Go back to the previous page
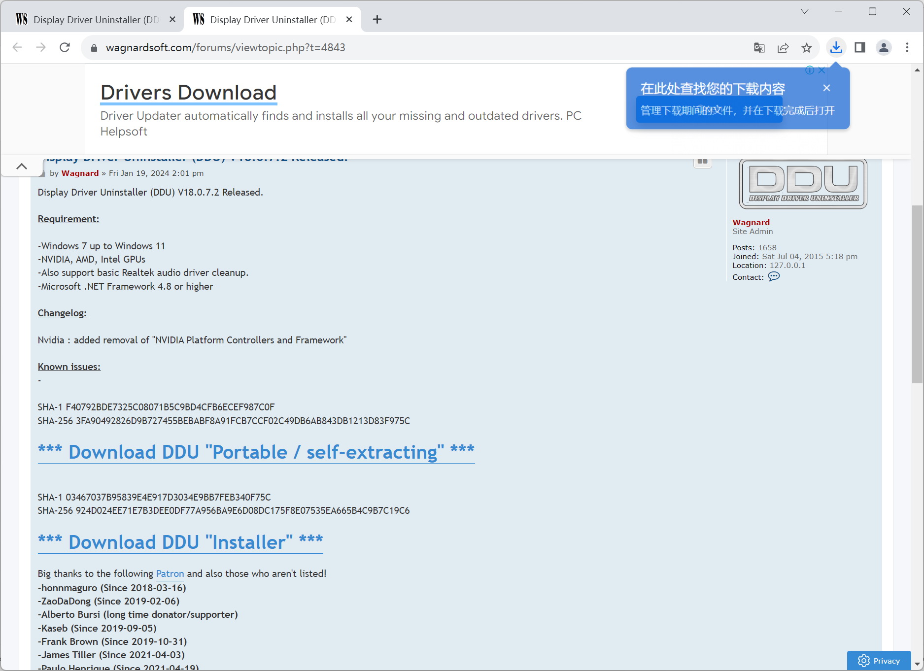 point(17,47)
